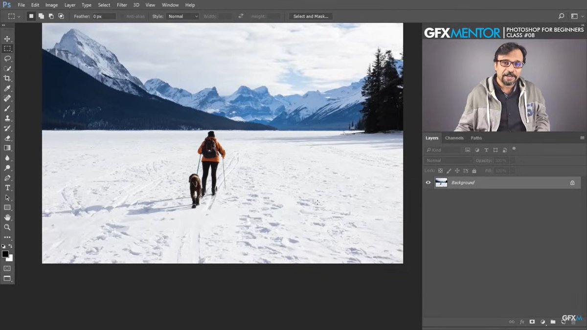587x330 pixels.
Task: Enable the New Selection mode button
Action: tap(31, 16)
